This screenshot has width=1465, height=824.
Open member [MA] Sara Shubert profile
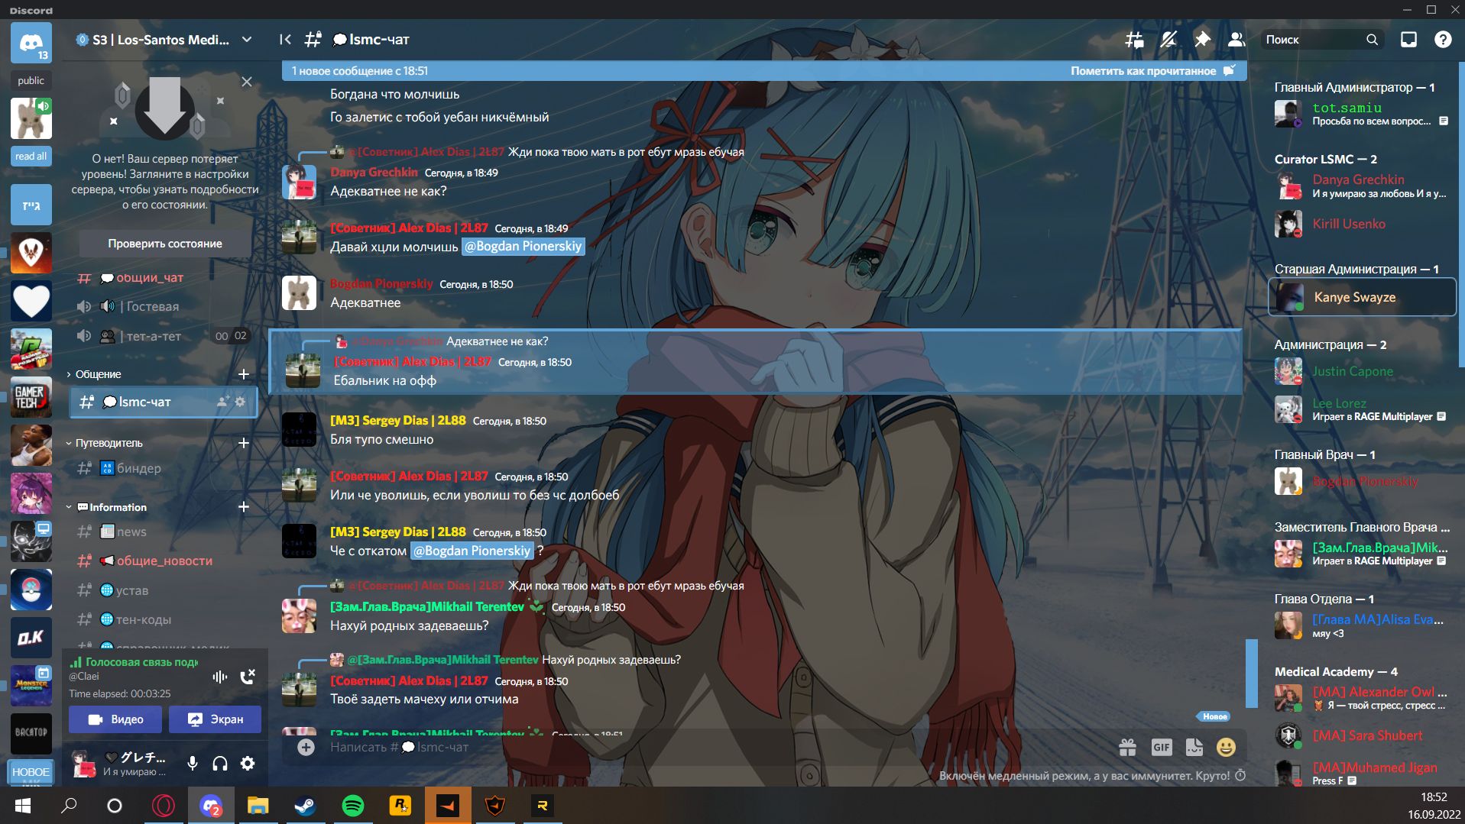1362,735
